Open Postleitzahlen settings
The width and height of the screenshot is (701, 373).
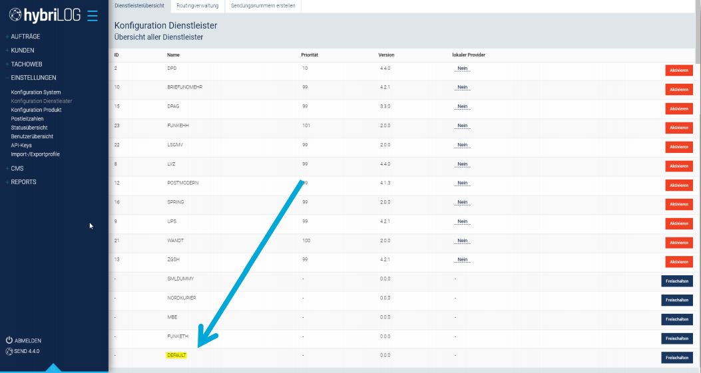(27, 119)
